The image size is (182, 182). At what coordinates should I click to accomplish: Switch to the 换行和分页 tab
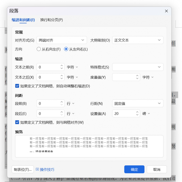tap(52, 20)
